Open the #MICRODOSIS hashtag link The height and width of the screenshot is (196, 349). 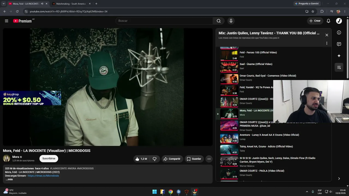click(85, 169)
